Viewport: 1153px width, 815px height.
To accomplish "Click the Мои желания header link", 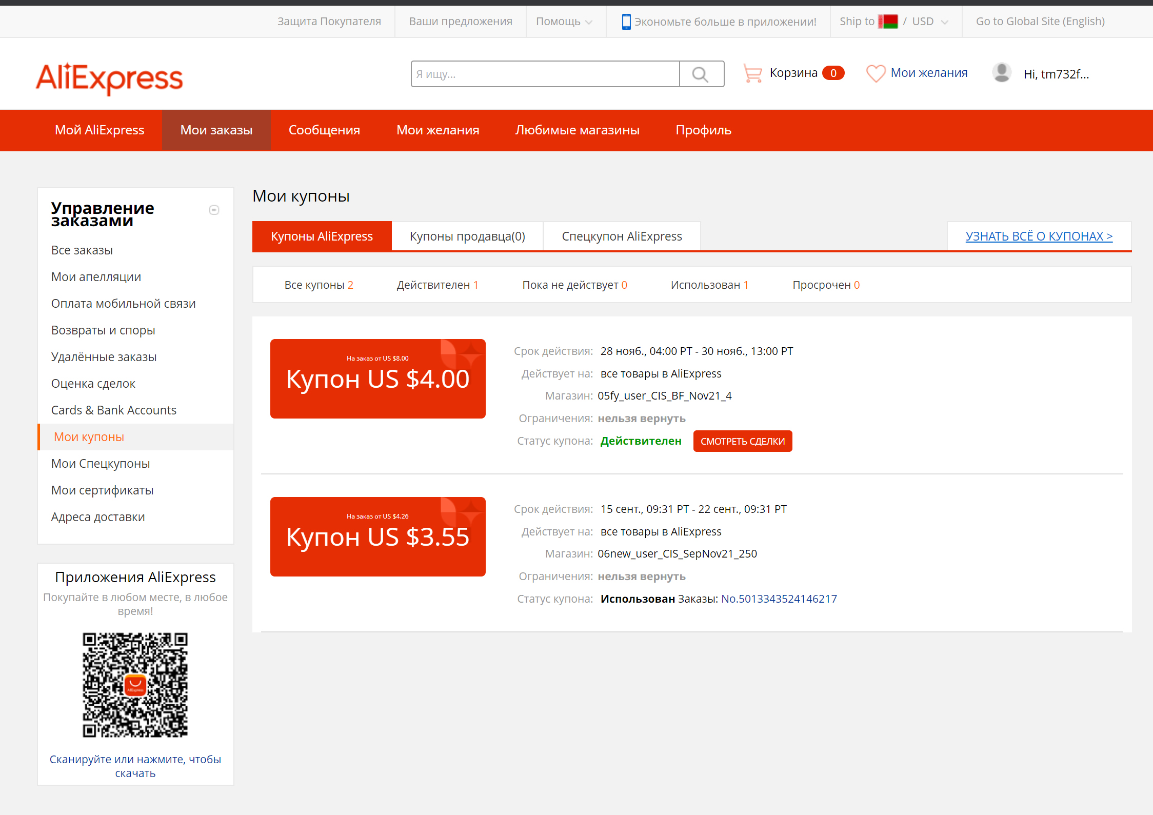I will pos(929,73).
